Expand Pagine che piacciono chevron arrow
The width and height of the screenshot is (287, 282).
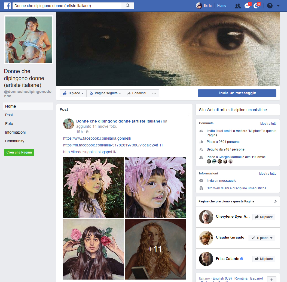point(276,201)
